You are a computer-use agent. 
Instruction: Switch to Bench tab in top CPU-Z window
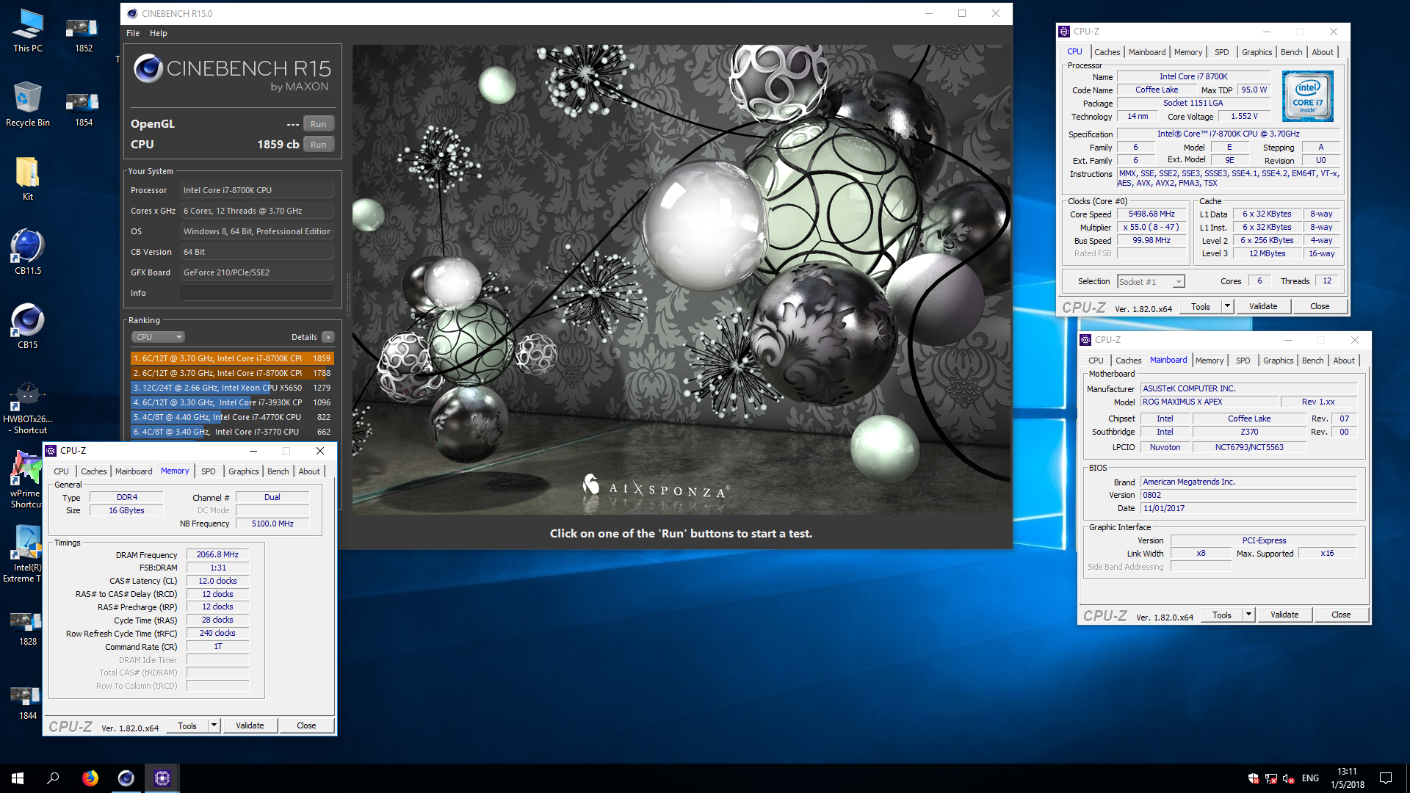1290,52
